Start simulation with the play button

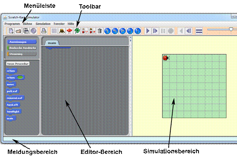(x=148, y=30)
